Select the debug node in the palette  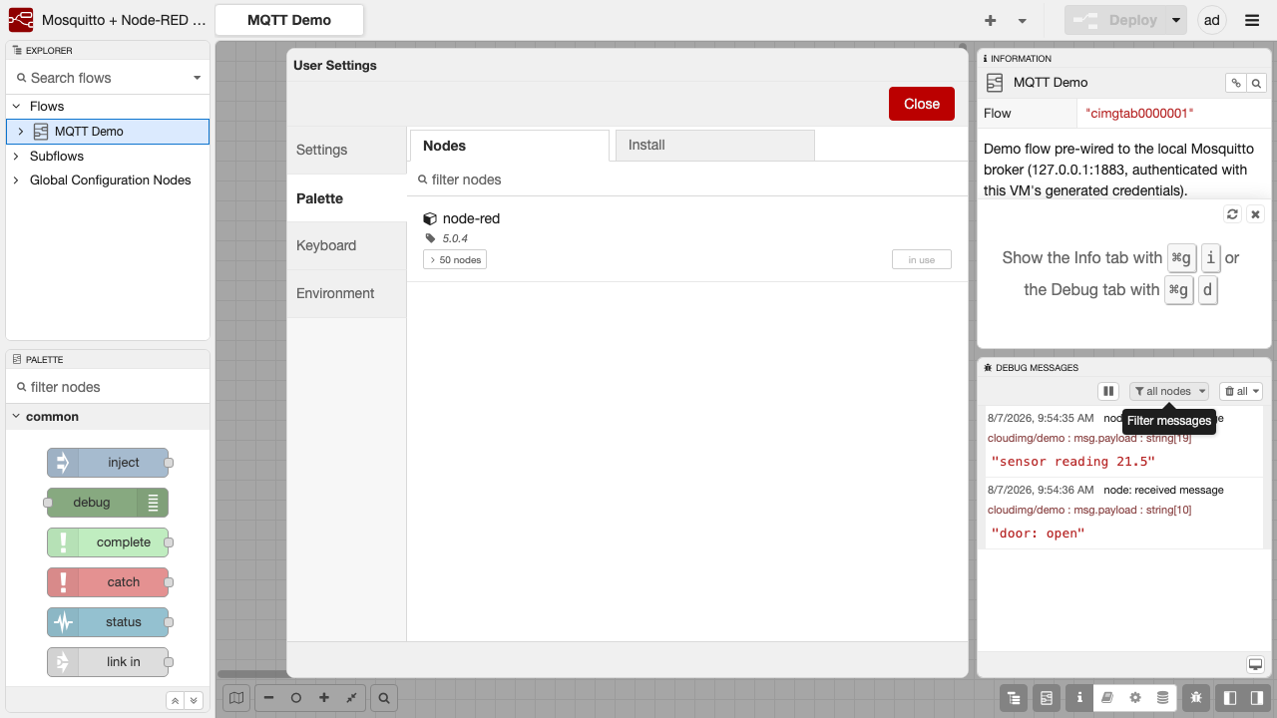pos(108,503)
